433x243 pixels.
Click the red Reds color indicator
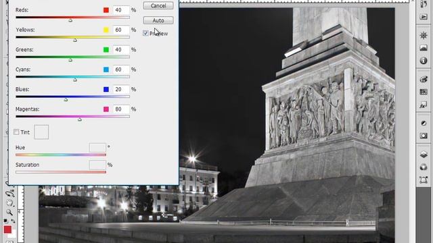[x=106, y=10]
